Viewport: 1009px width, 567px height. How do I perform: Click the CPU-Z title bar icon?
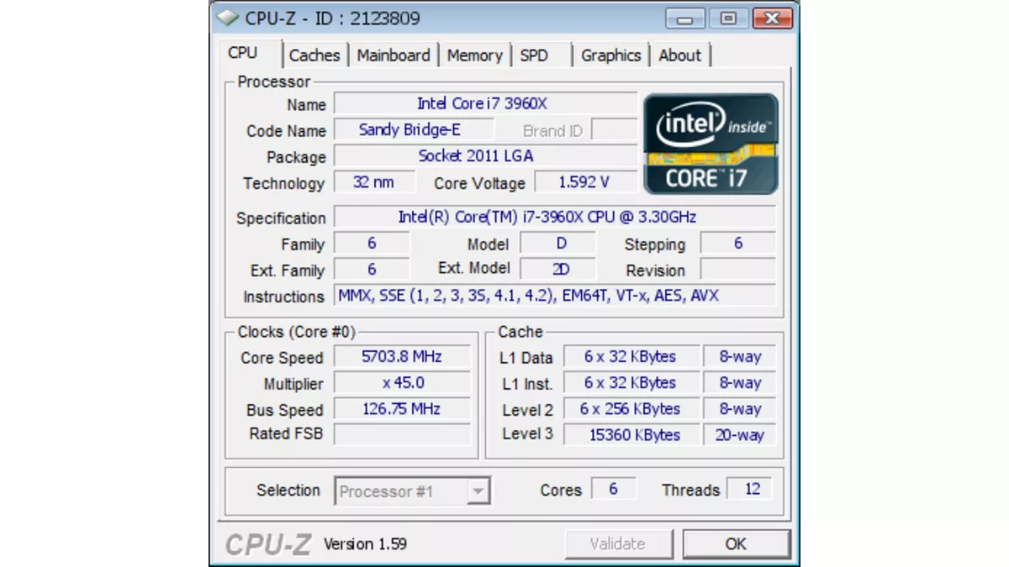click(x=227, y=18)
